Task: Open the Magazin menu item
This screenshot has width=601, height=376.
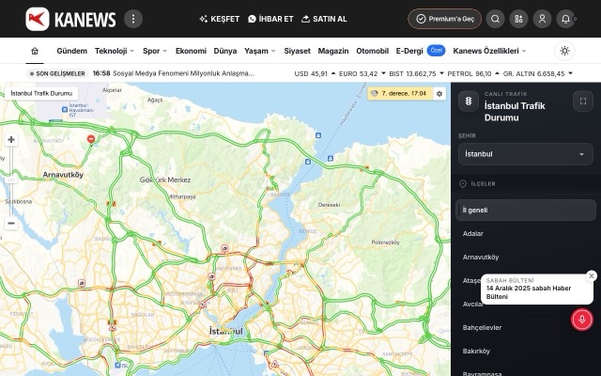Action: click(x=333, y=51)
